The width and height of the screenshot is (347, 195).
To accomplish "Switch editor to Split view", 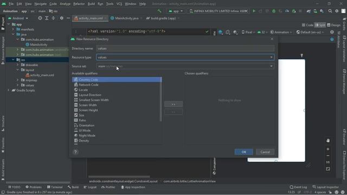I will pyautogui.click(x=320, y=25).
